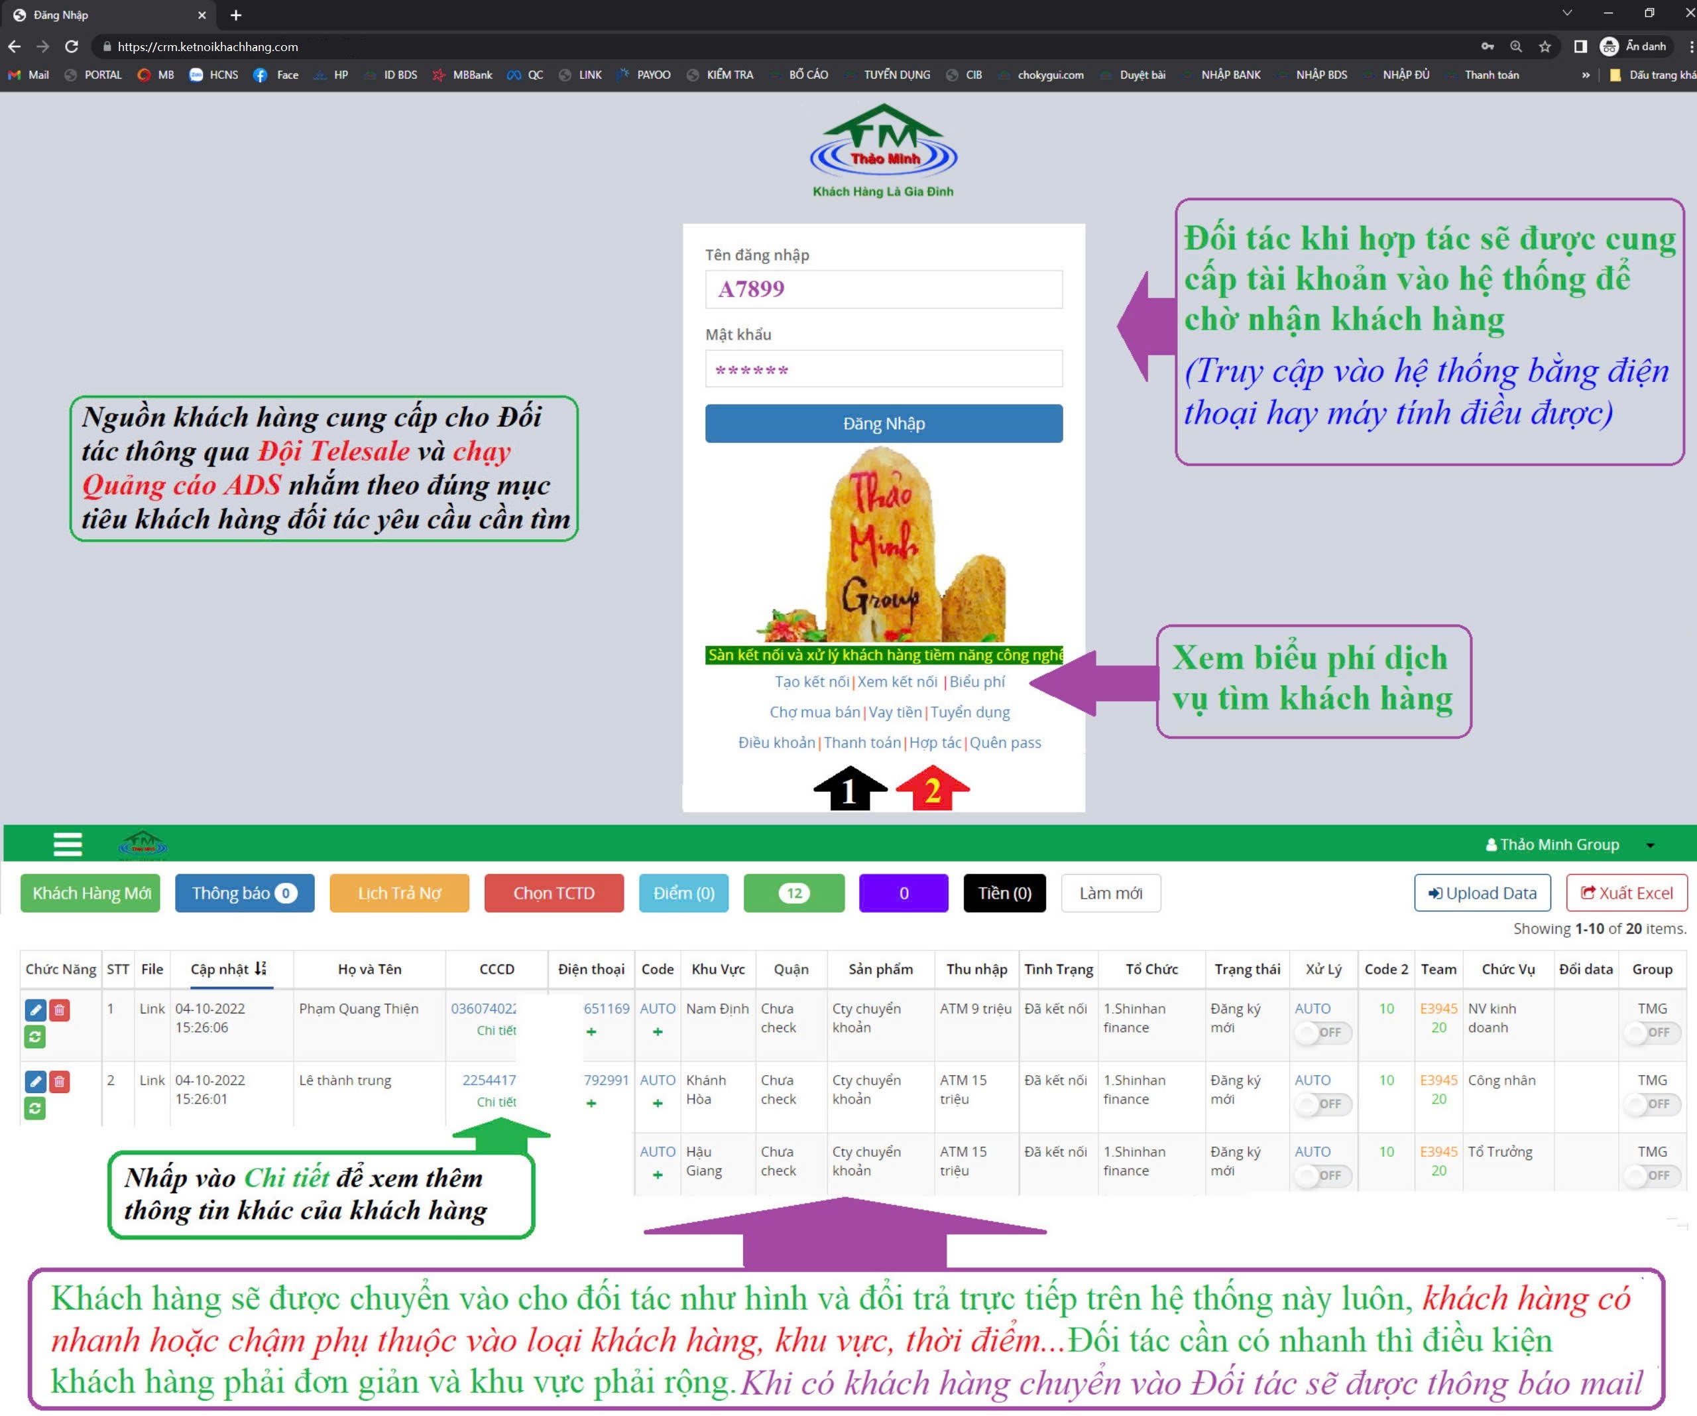
Task: Show more bookmarks with the » chevron
Action: (1586, 74)
